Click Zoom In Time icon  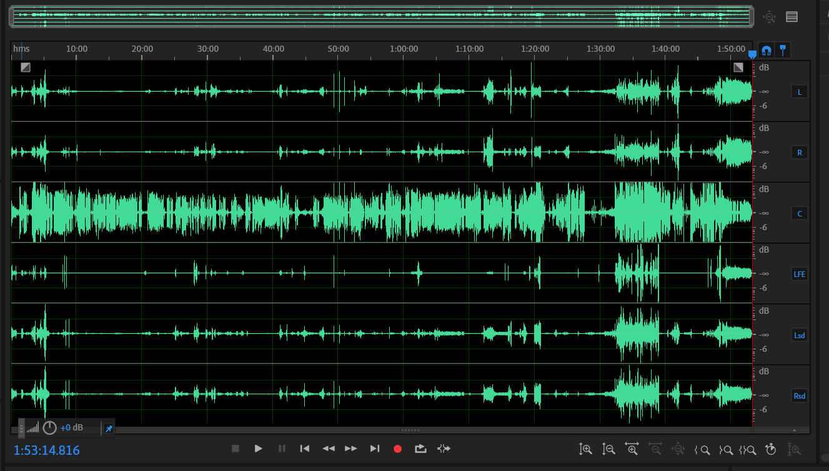[x=632, y=449]
